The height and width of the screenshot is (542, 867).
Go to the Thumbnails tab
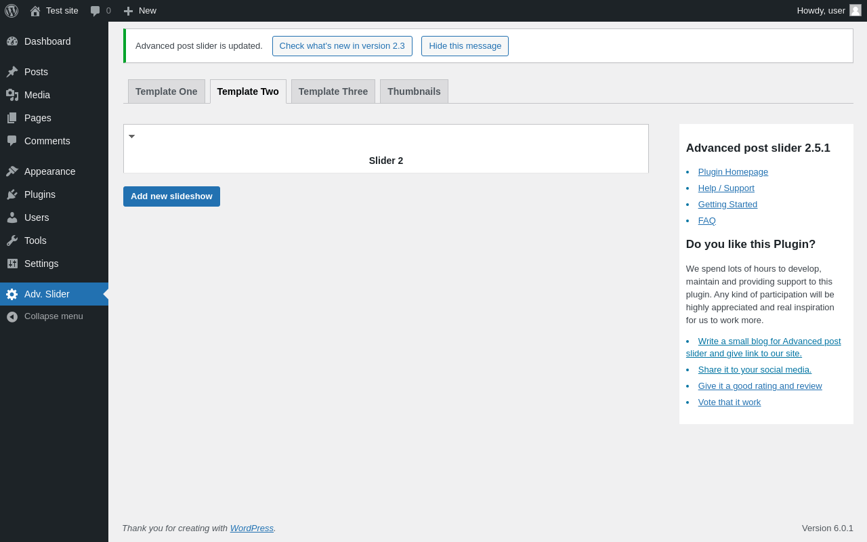click(414, 91)
